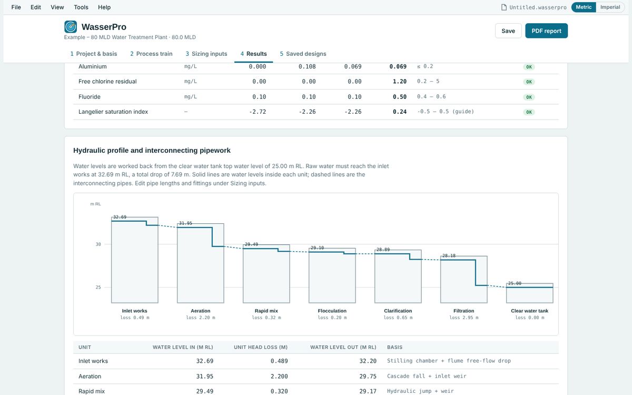Click the 'loss 2.20 m' chart caption

click(x=200, y=318)
